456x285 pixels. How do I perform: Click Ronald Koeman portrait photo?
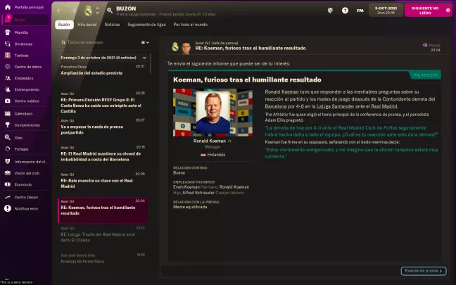(x=213, y=113)
